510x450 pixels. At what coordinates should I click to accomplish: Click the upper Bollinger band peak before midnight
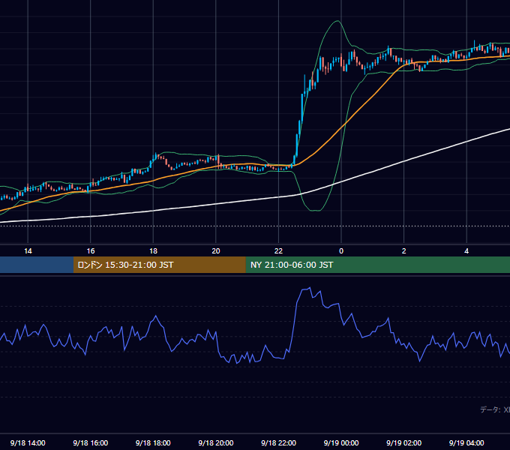point(337,22)
